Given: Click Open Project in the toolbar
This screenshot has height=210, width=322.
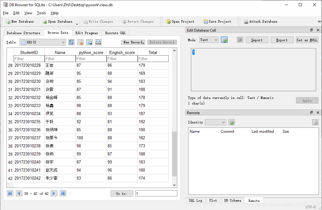Looking at the screenshot, I should [x=180, y=22].
